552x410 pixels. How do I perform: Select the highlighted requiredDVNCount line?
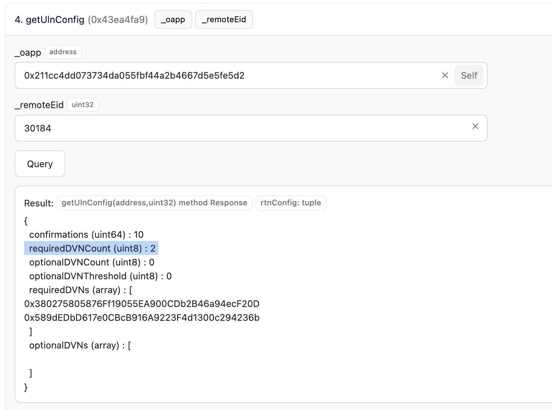(92, 248)
